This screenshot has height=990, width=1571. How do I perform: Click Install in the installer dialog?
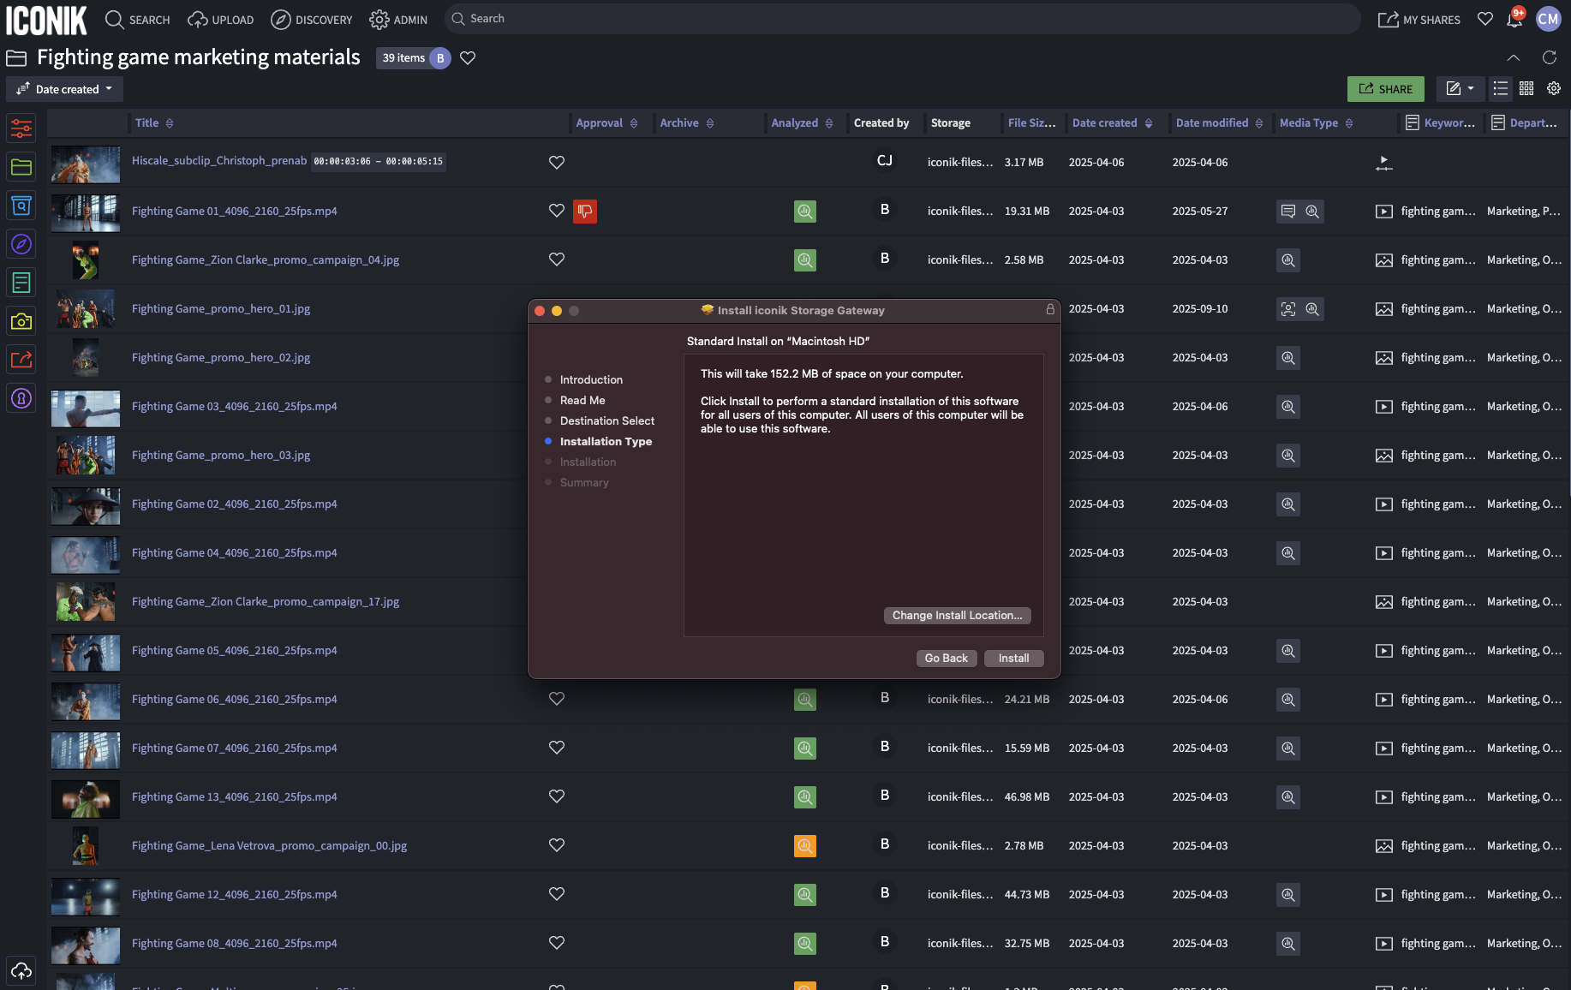(x=1013, y=658)
